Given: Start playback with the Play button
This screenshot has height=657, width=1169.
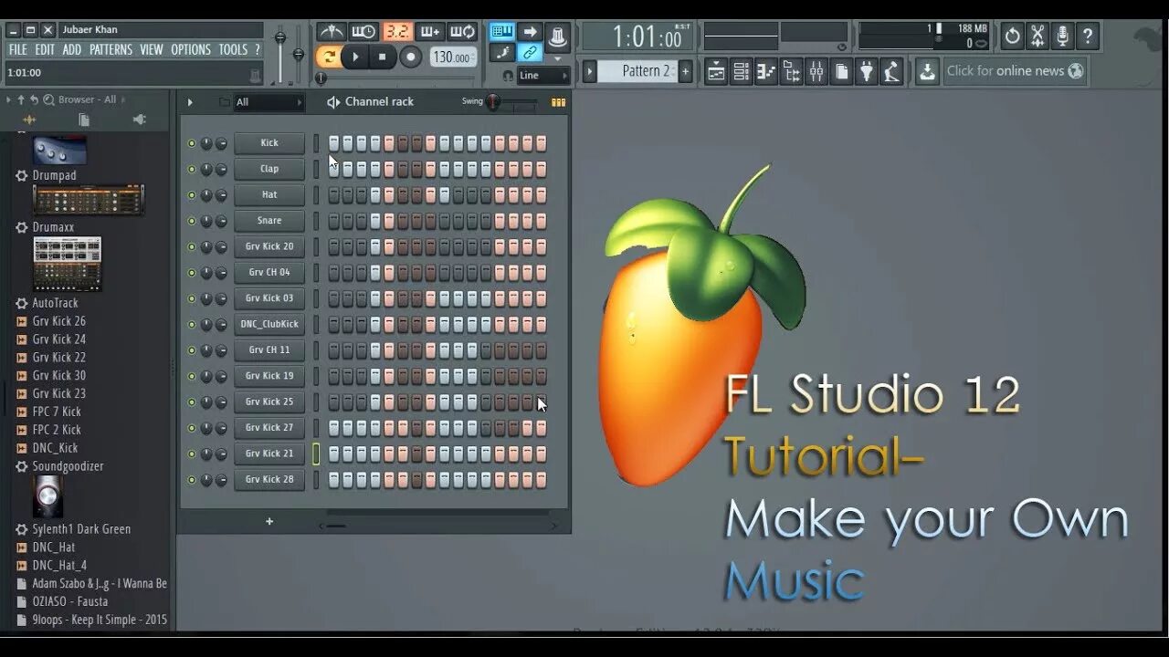Looking at the screenshot, I should (355, 57).
